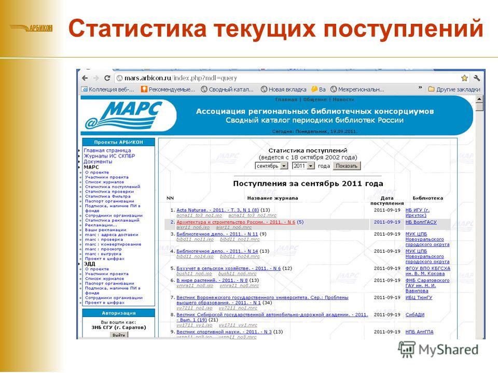Open Бухучет в сельском хозяйстве link

tap(229, 268)
